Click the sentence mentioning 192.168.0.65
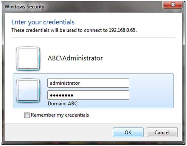Screen dimensions: 187x146 click(74, 30)
